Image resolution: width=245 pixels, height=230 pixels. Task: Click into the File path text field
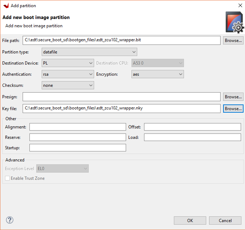[x=121, y=40]
